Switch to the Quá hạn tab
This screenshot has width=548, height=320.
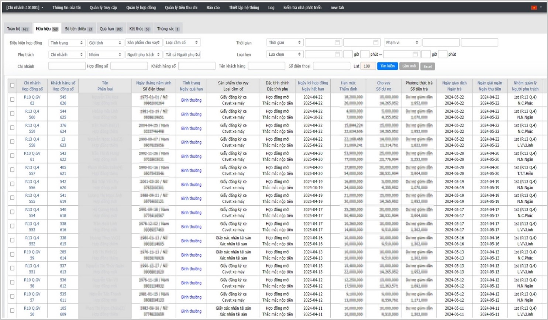(x=111, y=29)
